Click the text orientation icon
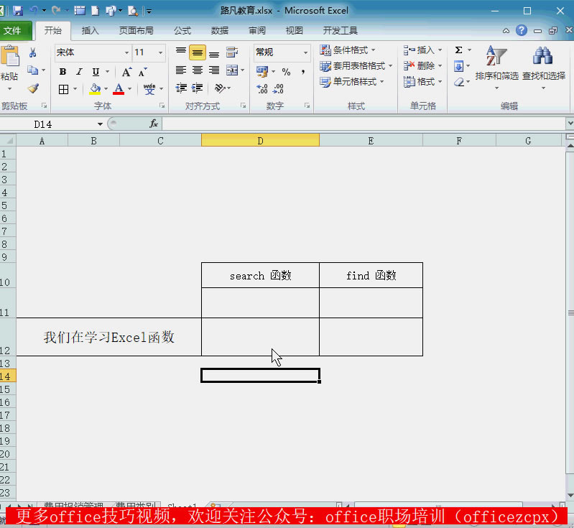 tap(220, 88)
